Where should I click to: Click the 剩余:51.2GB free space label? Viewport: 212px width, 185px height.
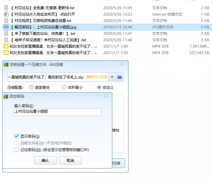click(97, 77)
